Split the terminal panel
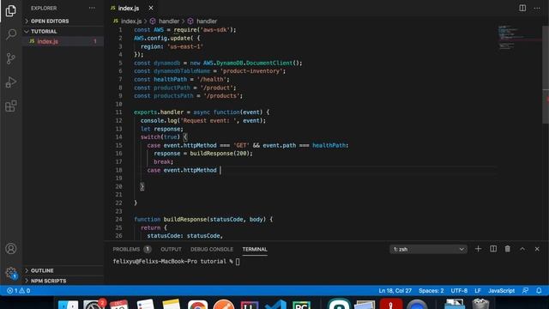This screenshot has height=309, width=549. (493, 249)
